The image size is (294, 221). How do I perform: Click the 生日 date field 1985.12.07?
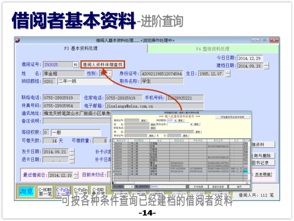coord(212,74)
